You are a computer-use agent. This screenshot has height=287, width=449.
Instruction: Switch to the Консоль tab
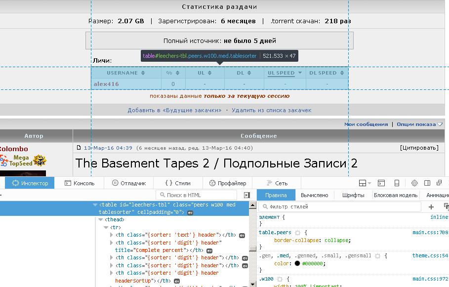(x=80, y=183)
